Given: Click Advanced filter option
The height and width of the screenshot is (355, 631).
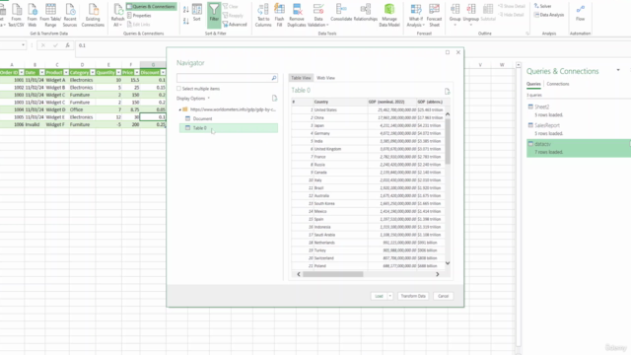Looking at the screenshot, I should (x=235, y=25).
